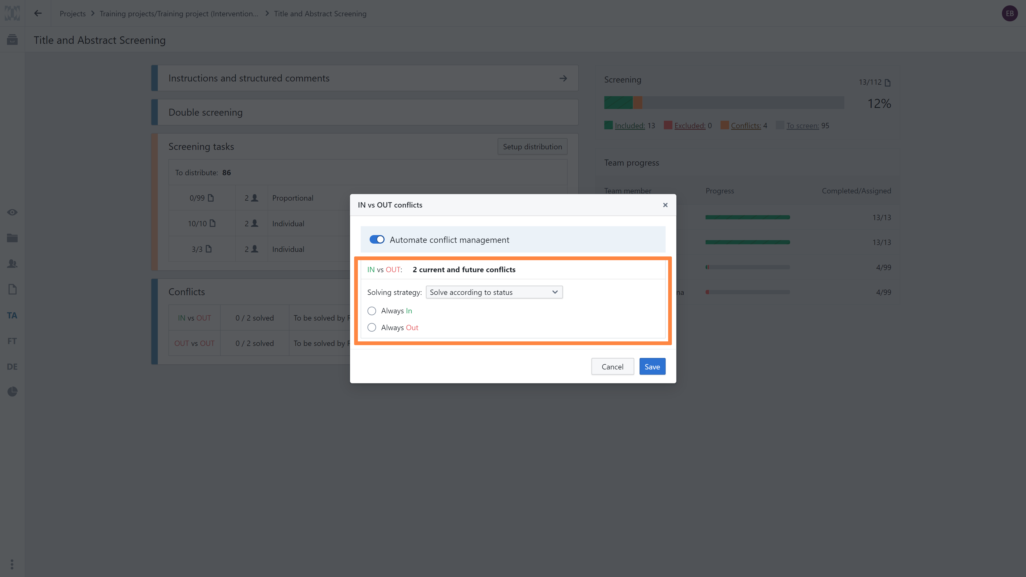This screenshot has width=1026, height=577.
Task: Expand Instructions and structured comments arrow
Action: 563,78
